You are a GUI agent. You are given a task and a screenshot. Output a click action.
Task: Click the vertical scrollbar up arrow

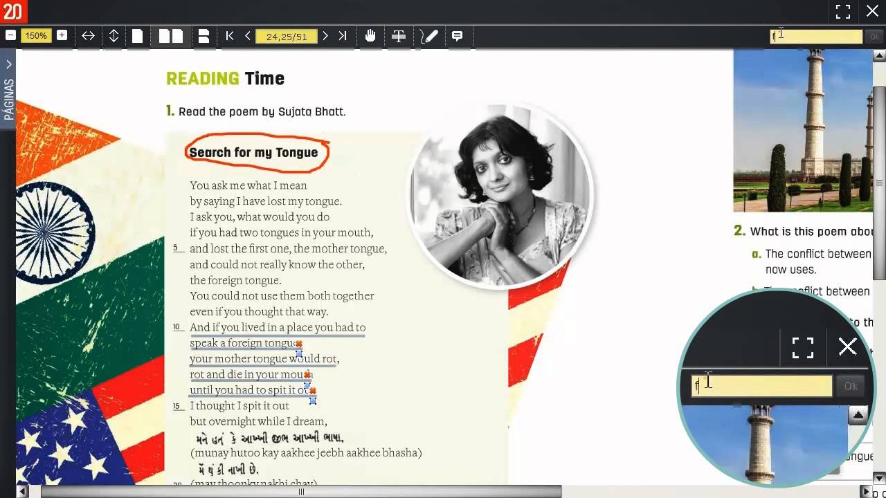tap(879, 56)
